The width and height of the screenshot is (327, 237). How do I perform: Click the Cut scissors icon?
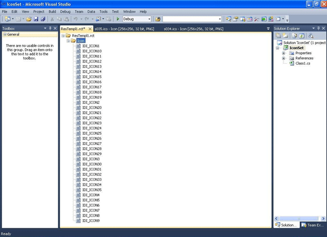52,19
